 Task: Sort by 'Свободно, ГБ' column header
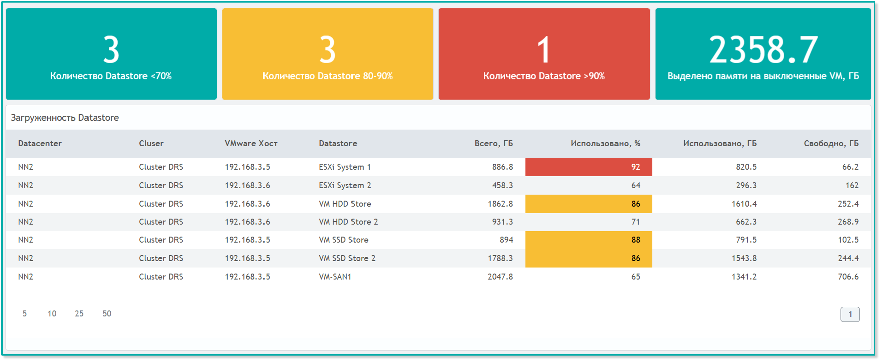click(x=831, y=144)
